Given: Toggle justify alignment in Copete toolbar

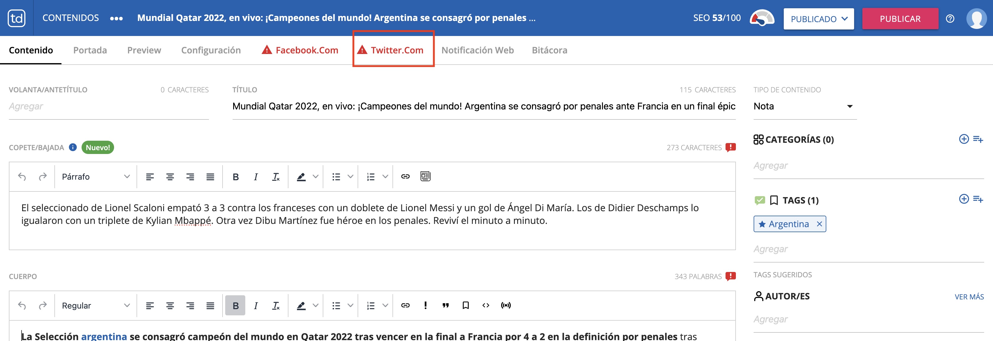Looking at the screenshot, I should pyautogui.click(x=210, y=177).
